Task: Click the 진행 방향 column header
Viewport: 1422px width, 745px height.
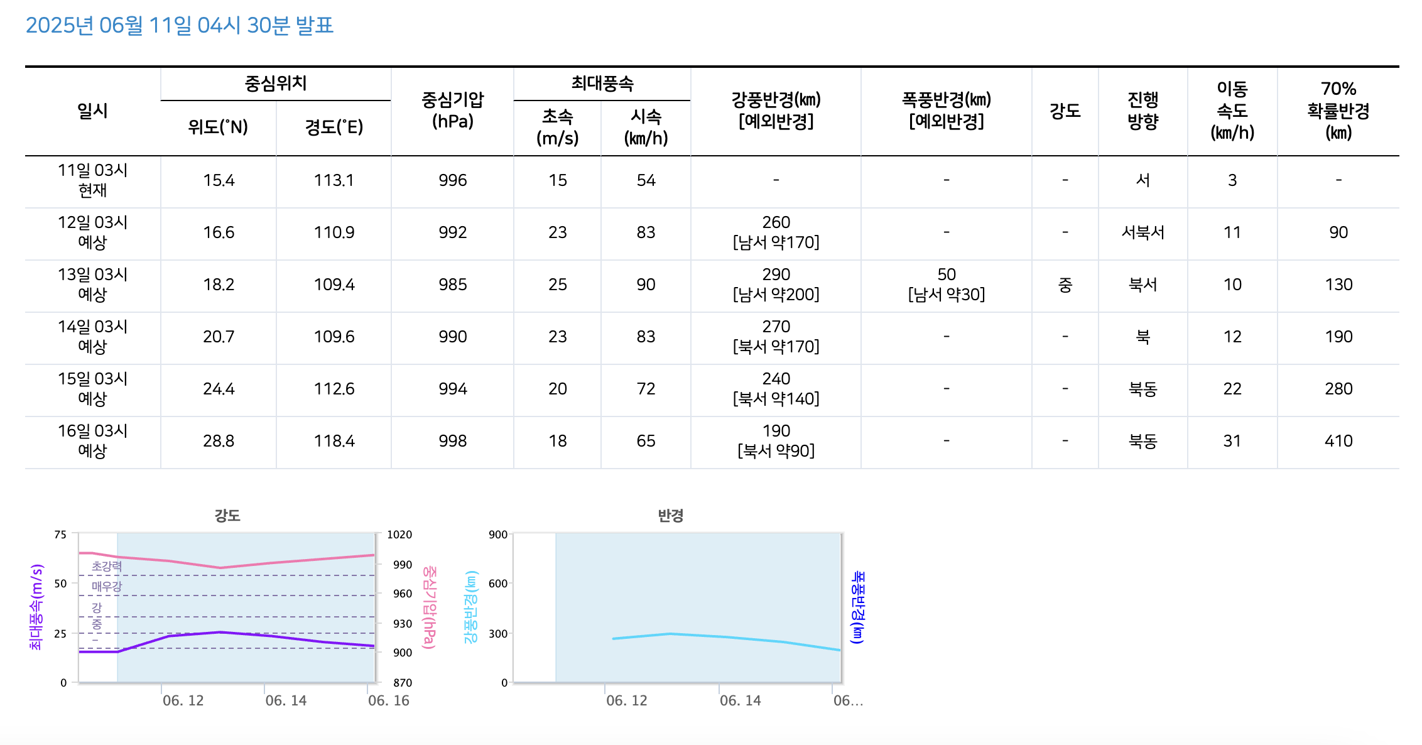Action: pos(1142,111)
